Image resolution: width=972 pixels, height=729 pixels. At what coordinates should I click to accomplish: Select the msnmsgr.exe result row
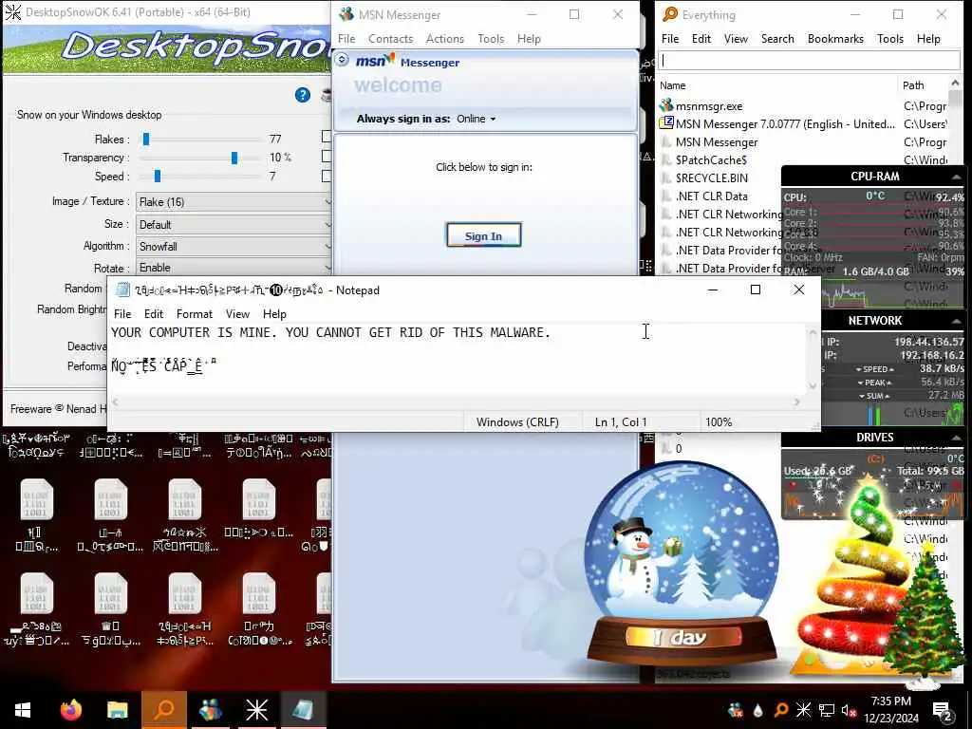(803, 106)
